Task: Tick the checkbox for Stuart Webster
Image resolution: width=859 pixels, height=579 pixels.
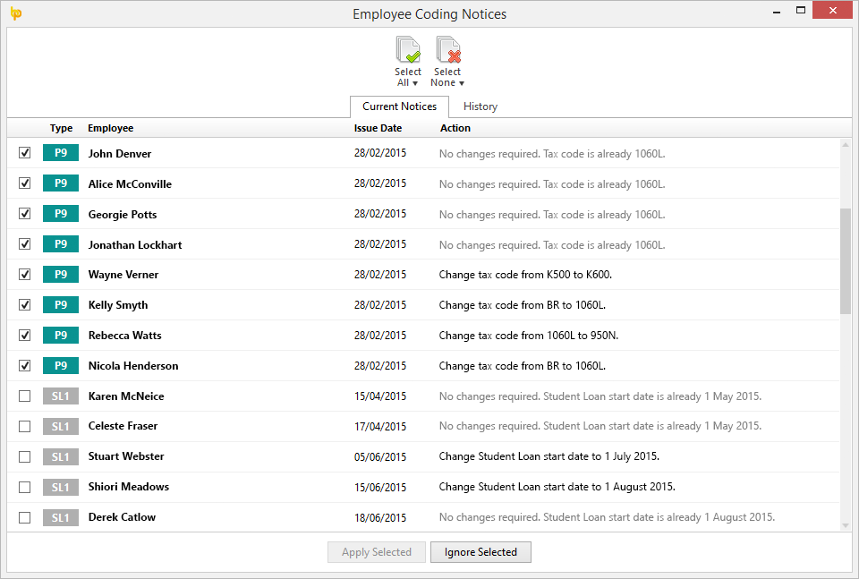Action: click(25, 456)
